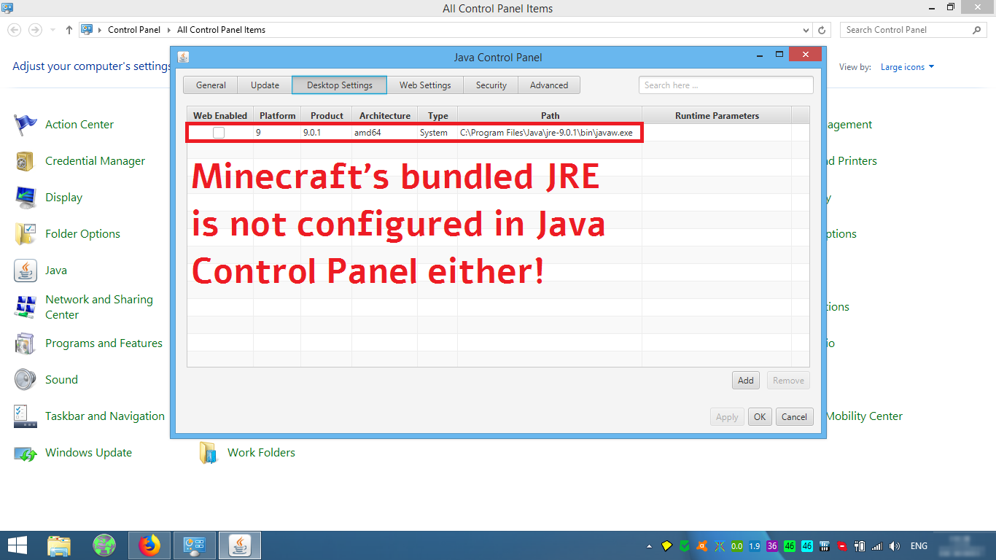Expand Control Panel breadcrumb chevron
Image resolution: width=996 pixels, height=560 pixels.
[169, 30]
